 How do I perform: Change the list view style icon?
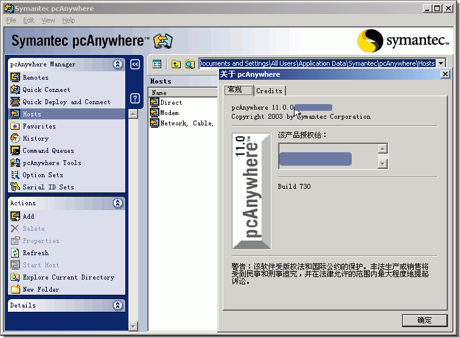tap(157, 64)
